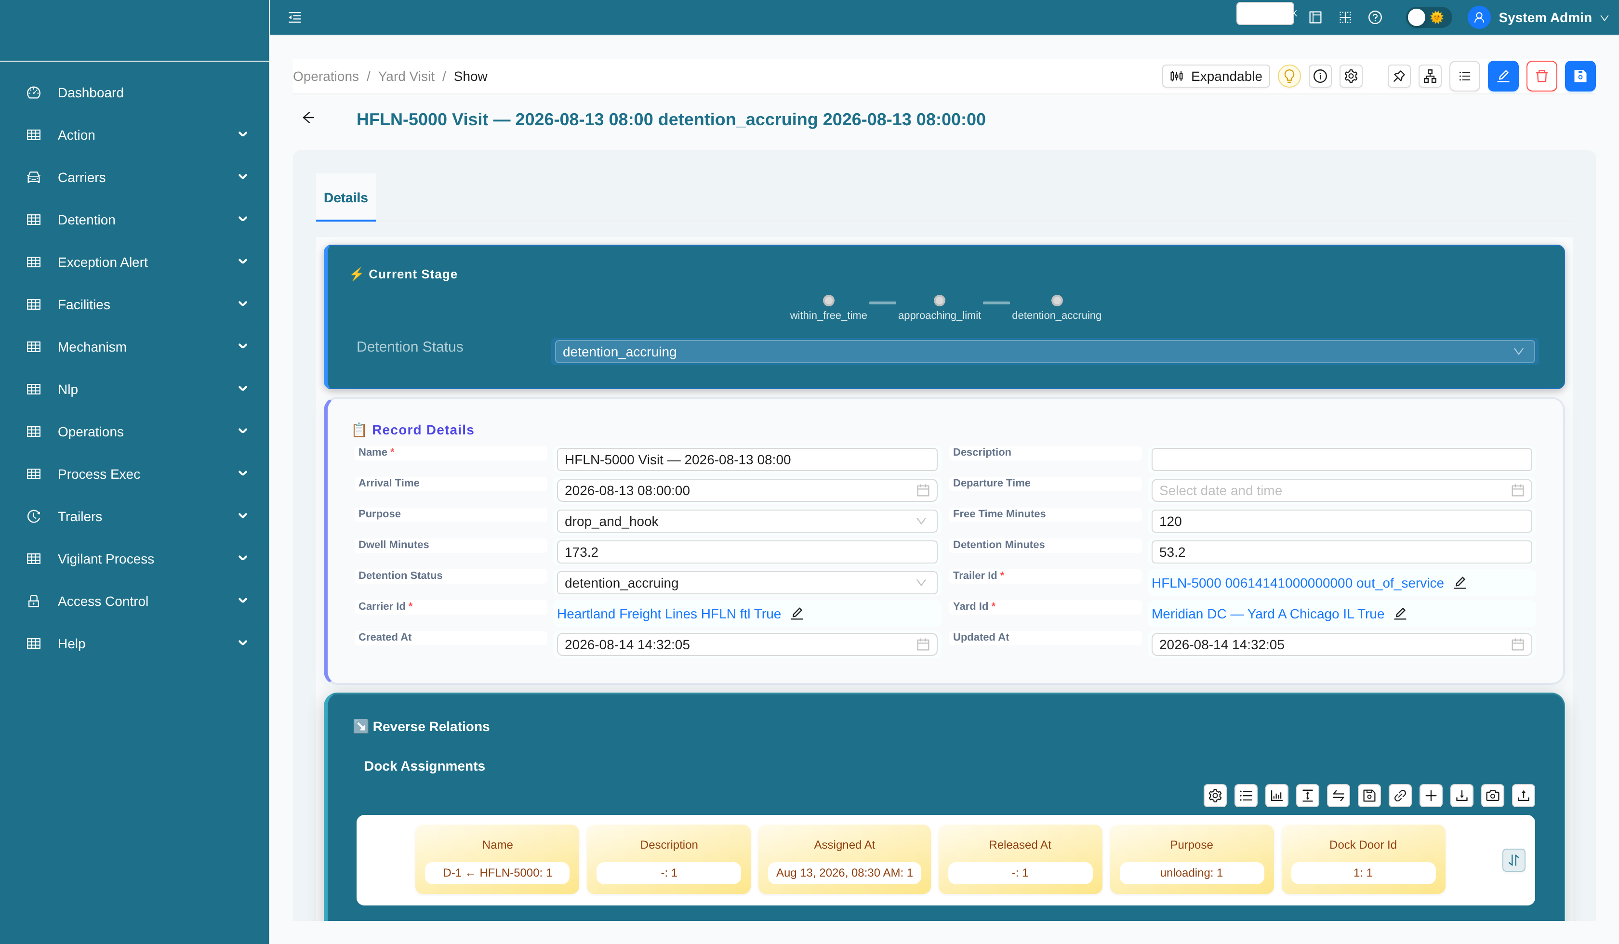
Task: Collapse the sidebar menu icon
Action: pyautogui.click(x=295, y=17)
